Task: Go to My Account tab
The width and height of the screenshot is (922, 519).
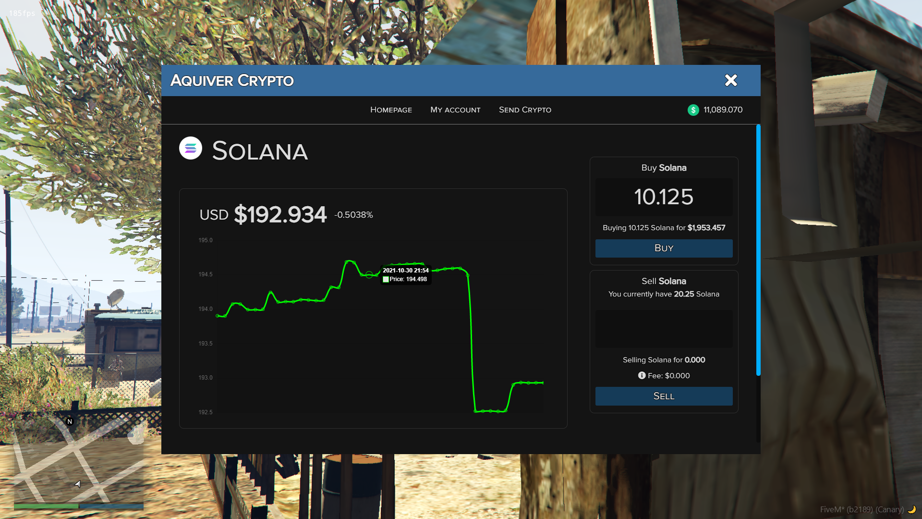Action: click(x=455, y=110)
